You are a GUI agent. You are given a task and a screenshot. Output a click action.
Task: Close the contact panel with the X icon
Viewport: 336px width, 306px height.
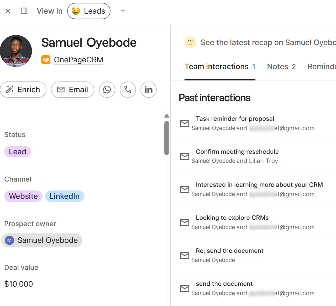(x=8, y=11)
